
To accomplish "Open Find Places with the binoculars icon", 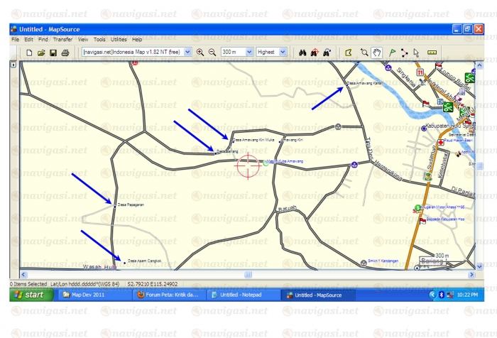I will [302, 53].
